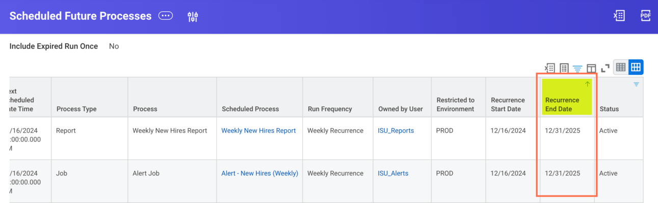The height and width of the screenshot is (203, 658).
Task: Export table grid to Excel icon
Action: coord(550,68)
